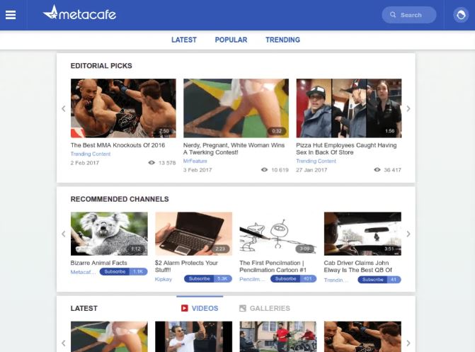Switch to the Popular tab
The height and width of the screenshot is (352, 475).
point(231,40)
